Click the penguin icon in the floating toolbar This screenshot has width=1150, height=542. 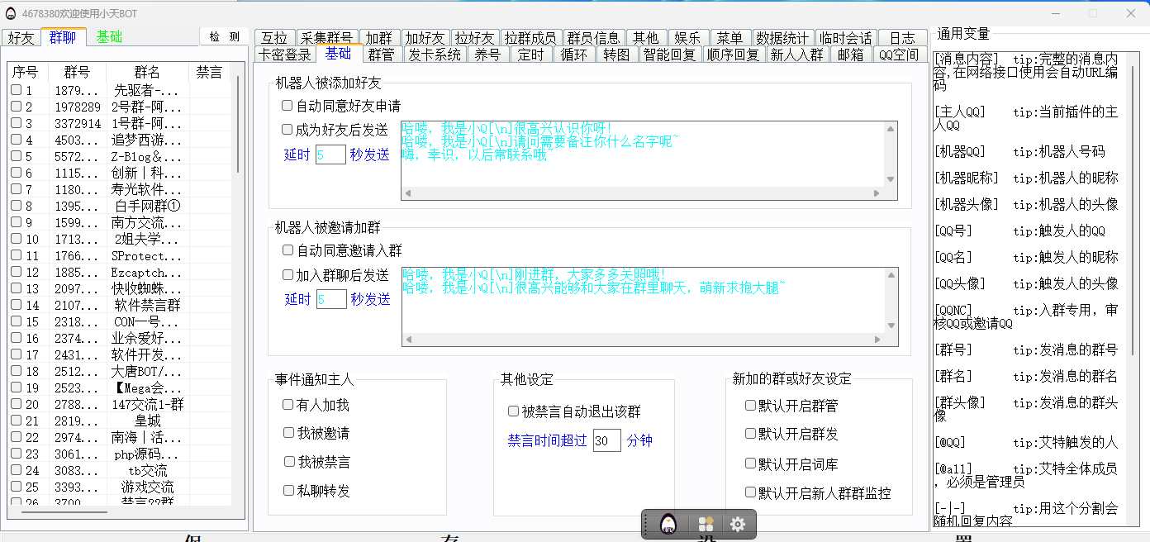click(668, 524)
